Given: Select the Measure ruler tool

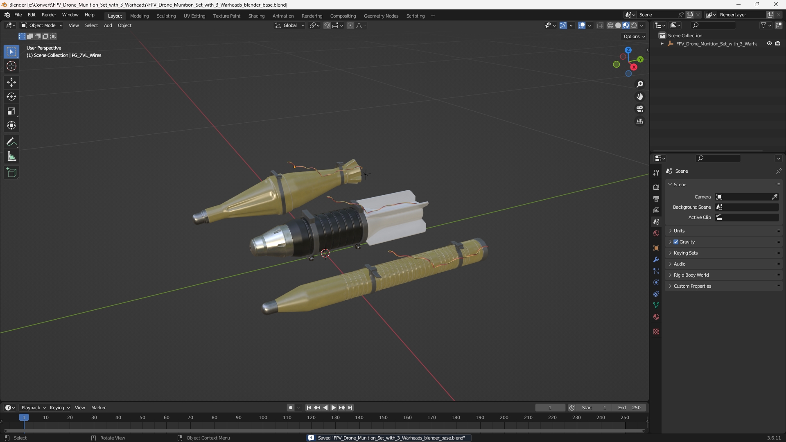Looking at the screenshot, I should (11, 156).
